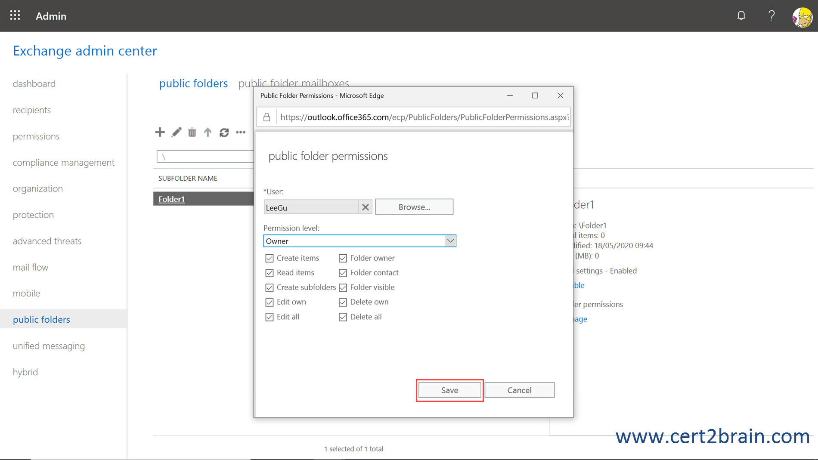Sort by SUBFOLDER NAME column header
818x460 pixels.
click(x=188, y=178)
